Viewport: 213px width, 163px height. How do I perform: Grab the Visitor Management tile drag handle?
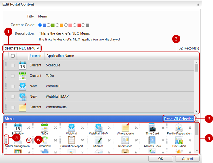click(6, 140)
